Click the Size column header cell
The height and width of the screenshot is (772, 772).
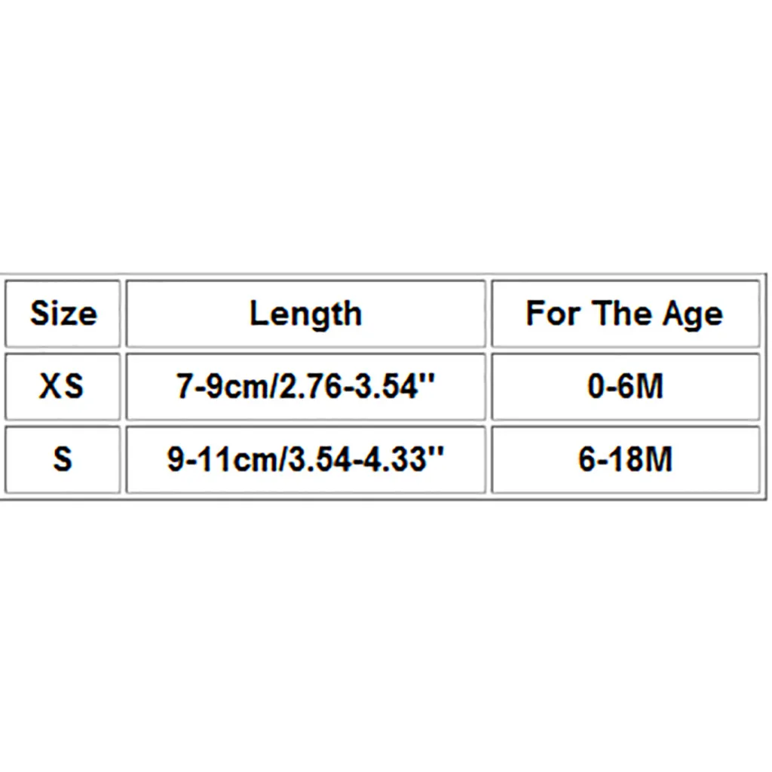click(x=63, y=314)
